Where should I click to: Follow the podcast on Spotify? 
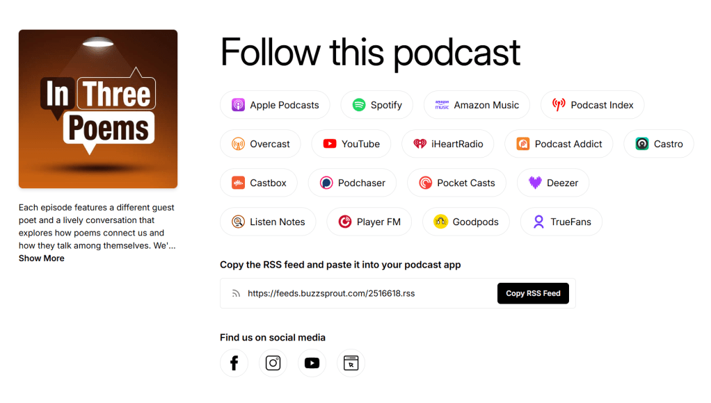click(x=377, y=105)
